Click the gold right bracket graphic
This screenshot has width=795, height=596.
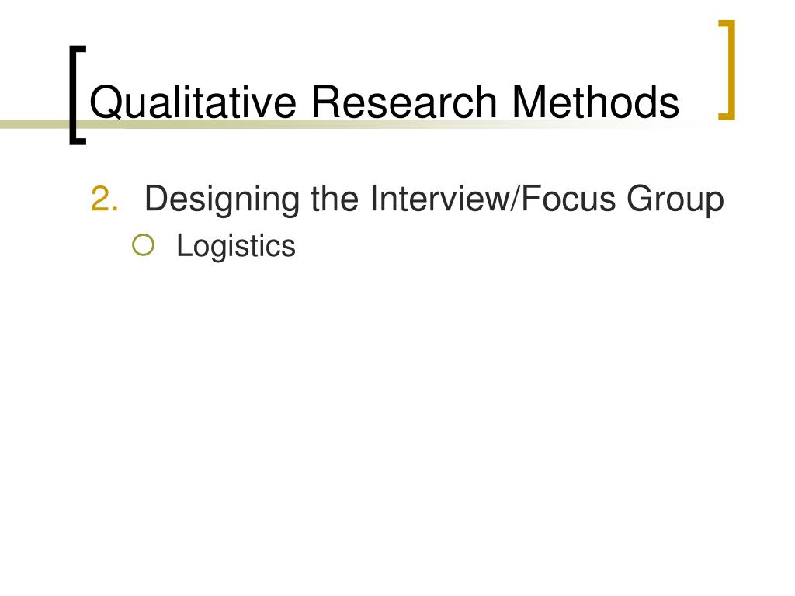coord(727,70)
